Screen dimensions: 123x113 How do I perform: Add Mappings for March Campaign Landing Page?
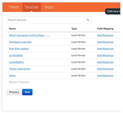click(x=105, y=35)
